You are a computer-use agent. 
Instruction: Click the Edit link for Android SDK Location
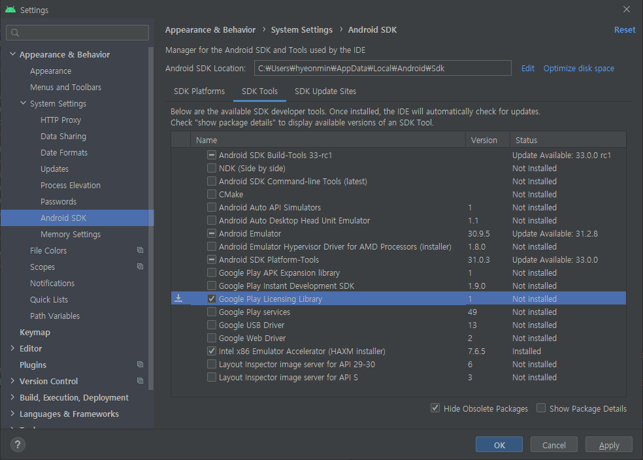click(x=527, y=68)
